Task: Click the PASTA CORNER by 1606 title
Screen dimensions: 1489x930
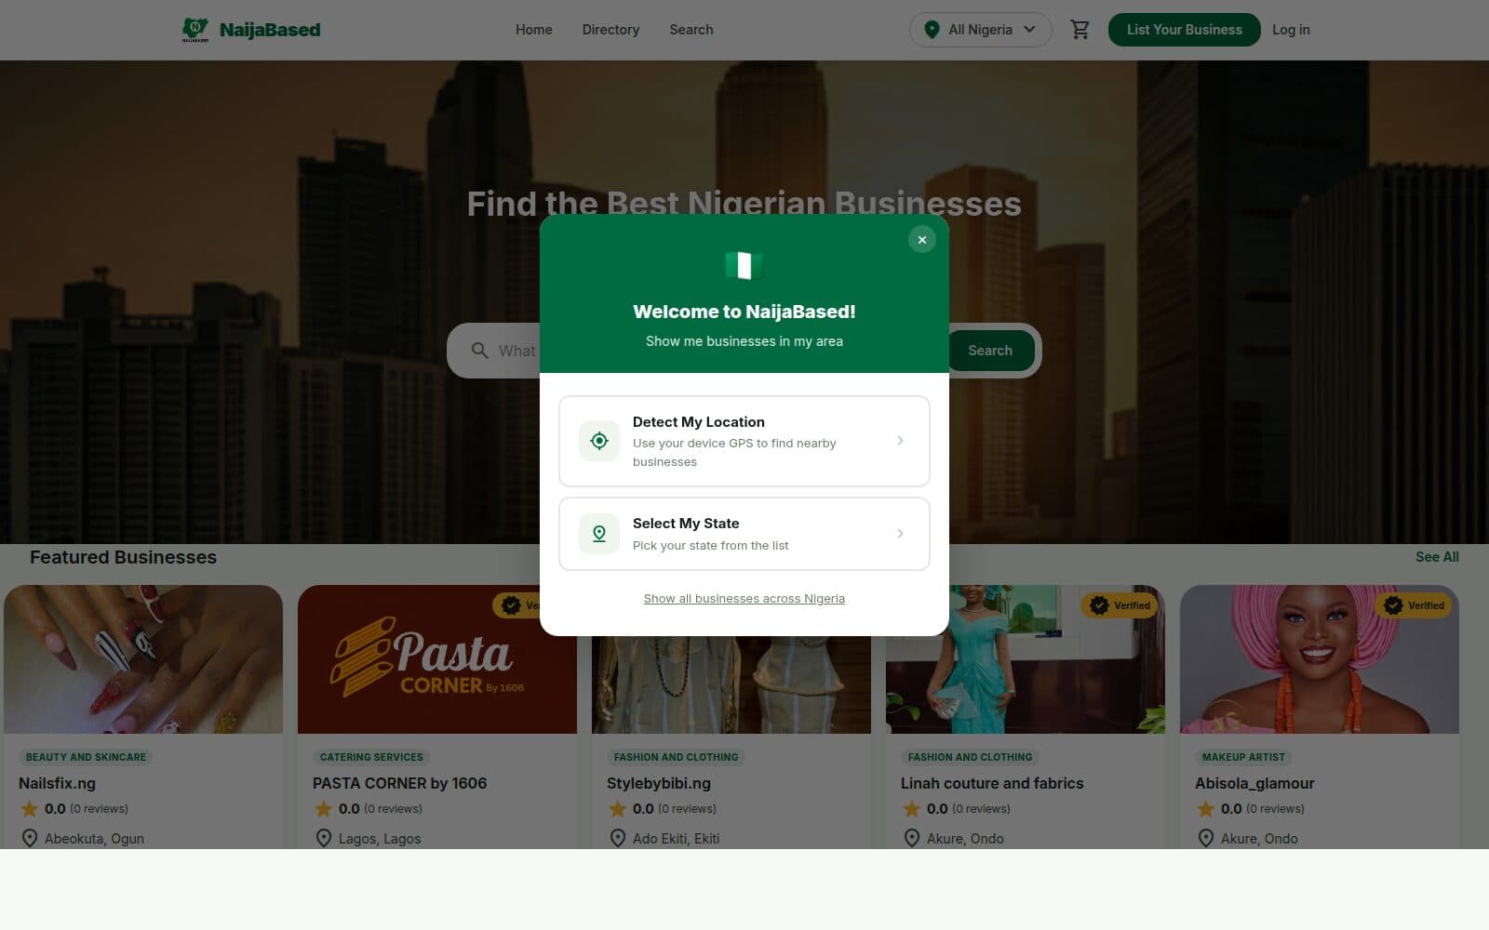Action: pyautogui.click(x=399, y=783)
